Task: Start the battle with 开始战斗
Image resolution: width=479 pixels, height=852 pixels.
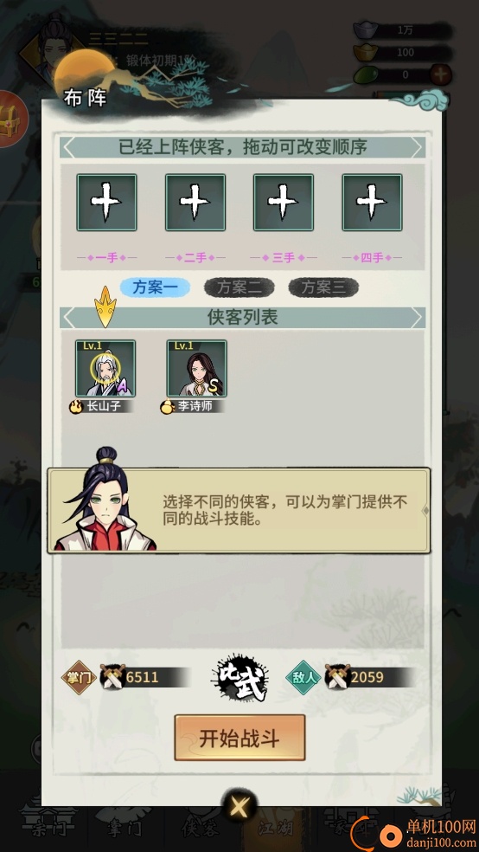Action: point(239,738)
